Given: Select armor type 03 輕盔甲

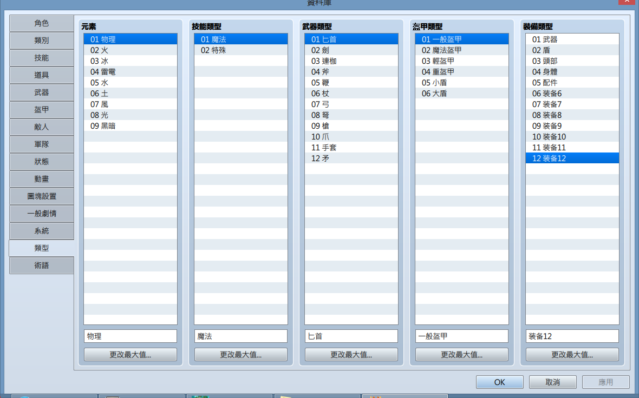Looking at the screenshot, I should 462,61.
